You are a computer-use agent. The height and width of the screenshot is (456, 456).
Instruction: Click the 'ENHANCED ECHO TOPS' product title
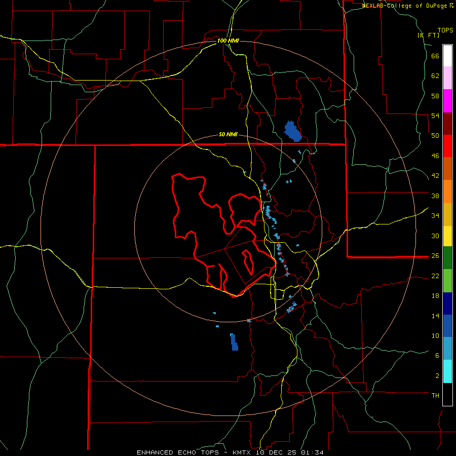pos(178,452)
